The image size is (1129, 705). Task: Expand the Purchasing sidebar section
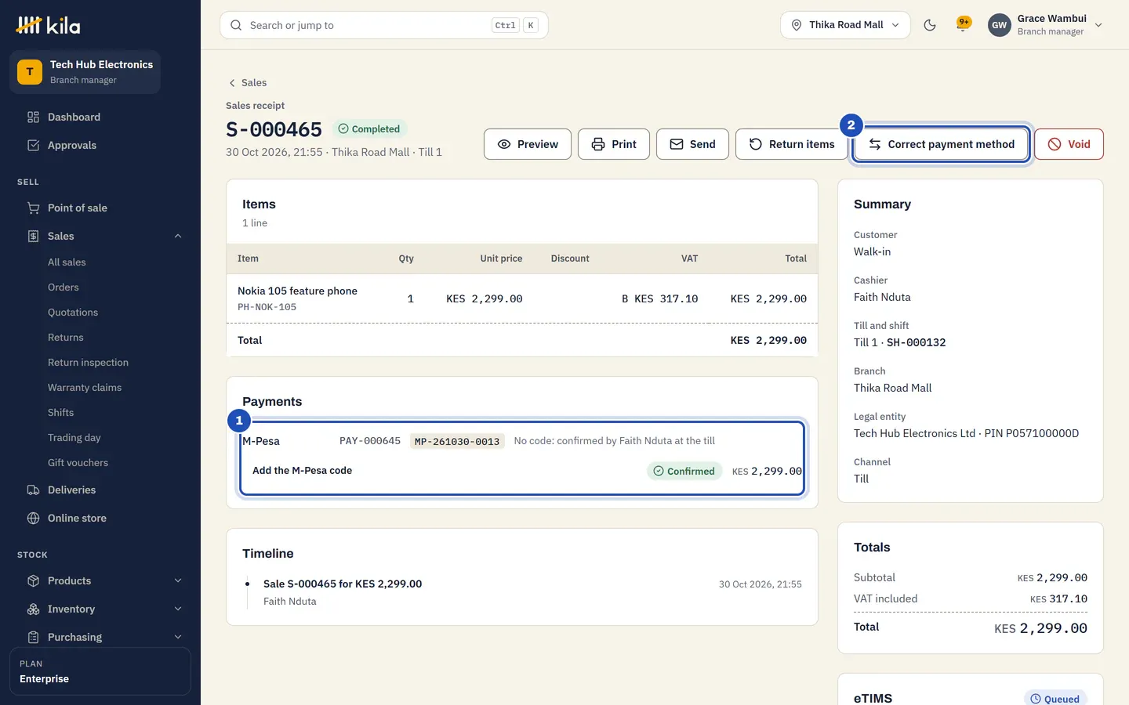click(100, 637)
